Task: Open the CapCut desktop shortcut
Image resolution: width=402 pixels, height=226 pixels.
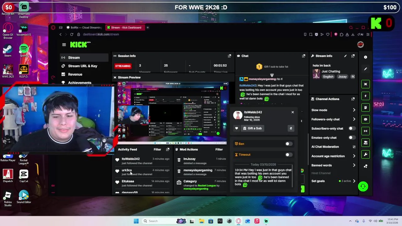Action: (24, 176)
